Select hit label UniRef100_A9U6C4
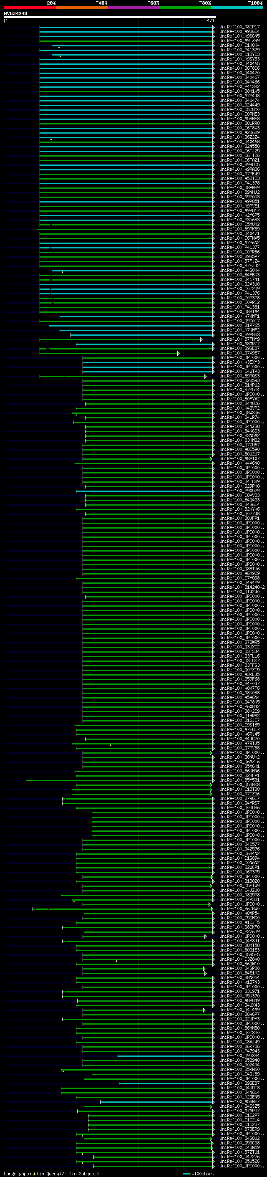 (239, 32)
